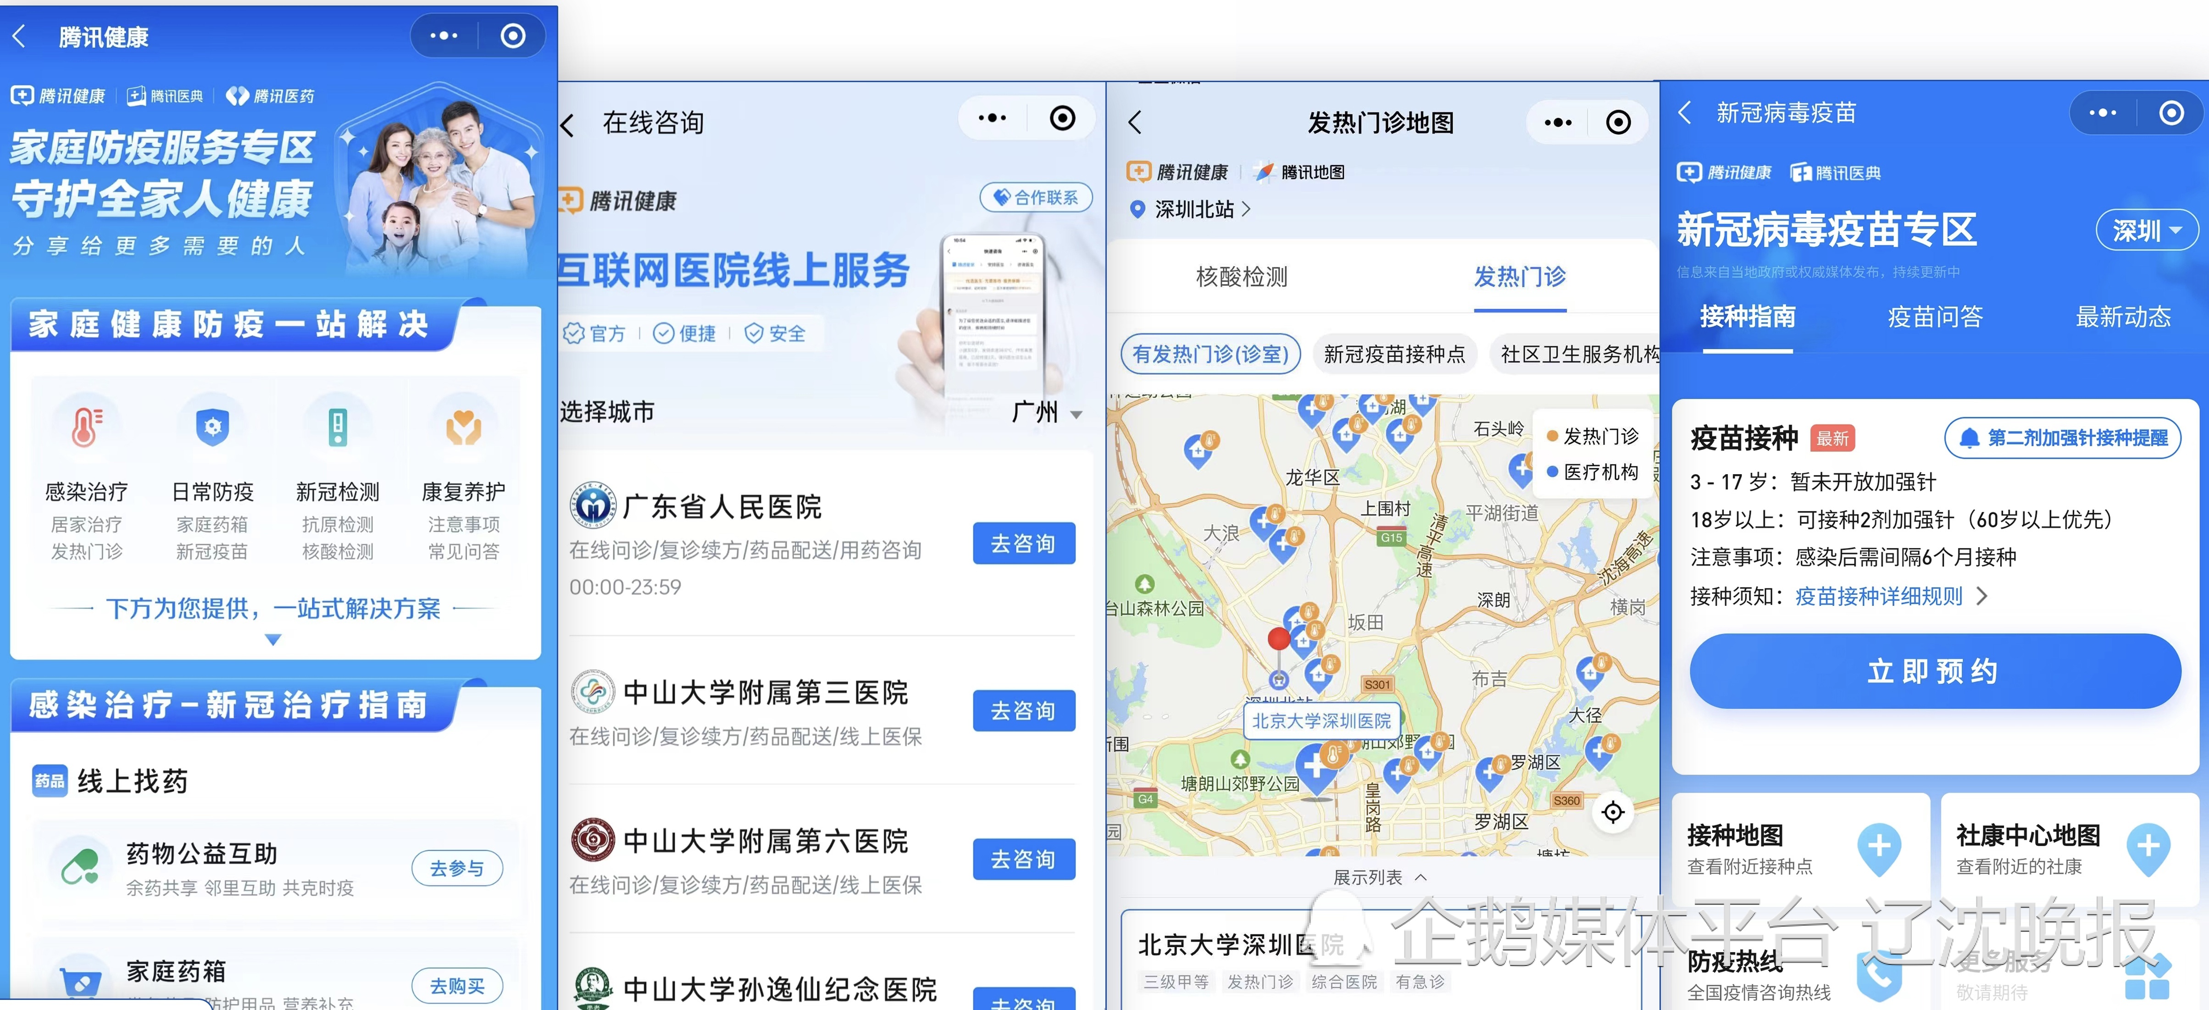The height and width of the screenshot is (1010, 2209).
Task: Tap the 防疫热线 phone icon
Action: click(x=1879, y=976)
